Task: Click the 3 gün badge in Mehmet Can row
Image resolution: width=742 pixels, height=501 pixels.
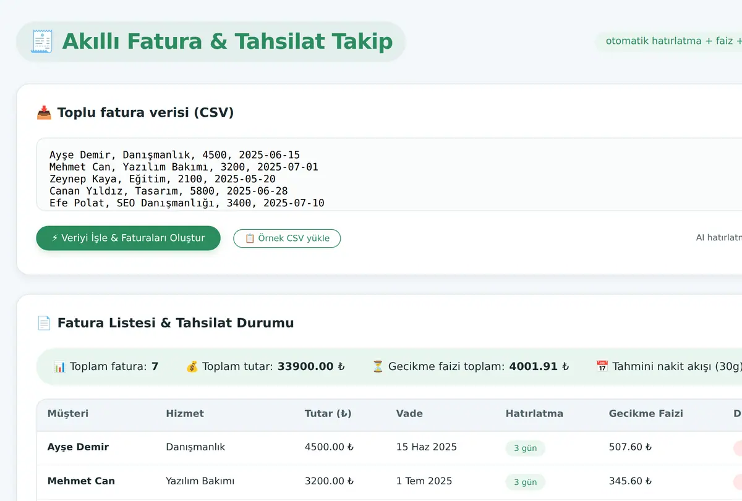Action: pyautogui.click(x=525, y=482)
